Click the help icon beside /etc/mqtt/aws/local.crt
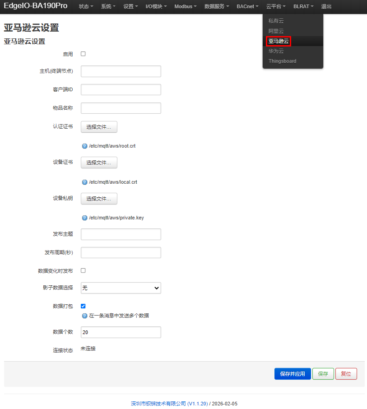The width and height of the screenshot is (367, 409). [84, 182]
